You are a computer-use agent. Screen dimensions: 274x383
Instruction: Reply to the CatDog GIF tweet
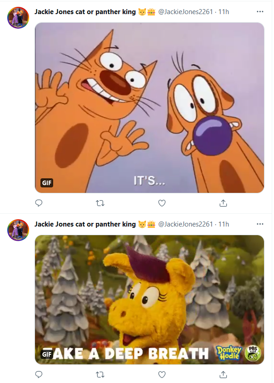tap(39, 203)
